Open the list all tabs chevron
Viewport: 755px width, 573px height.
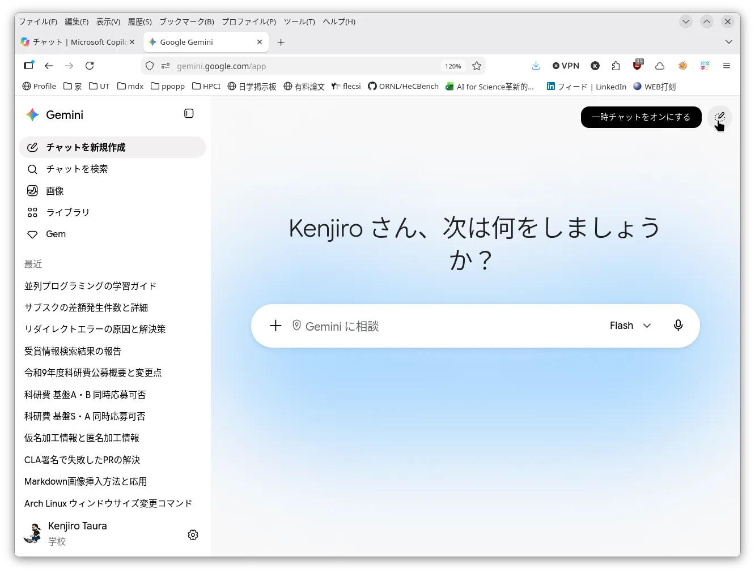729,42
